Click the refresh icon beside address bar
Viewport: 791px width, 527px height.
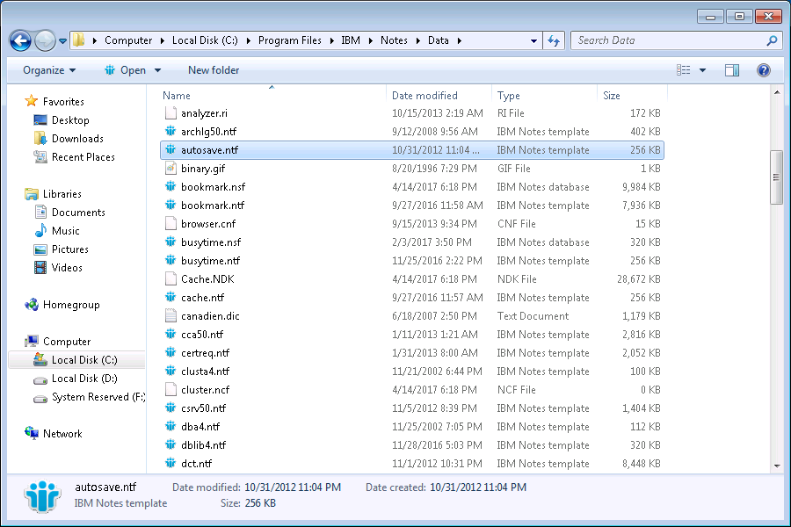[x=554, y=40]
